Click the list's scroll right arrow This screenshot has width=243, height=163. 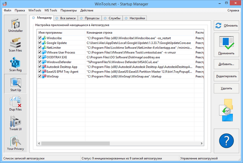(x=202, y=143)
